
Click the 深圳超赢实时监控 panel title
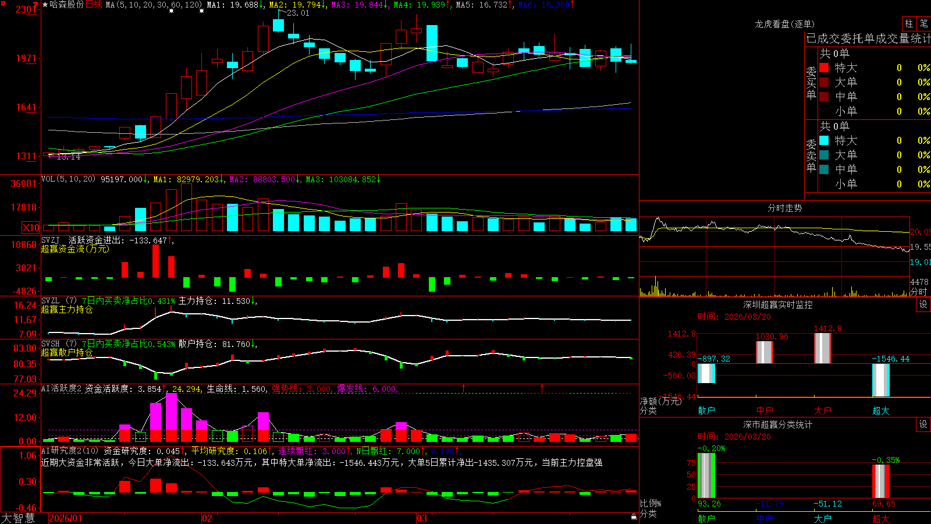[778, 305]
